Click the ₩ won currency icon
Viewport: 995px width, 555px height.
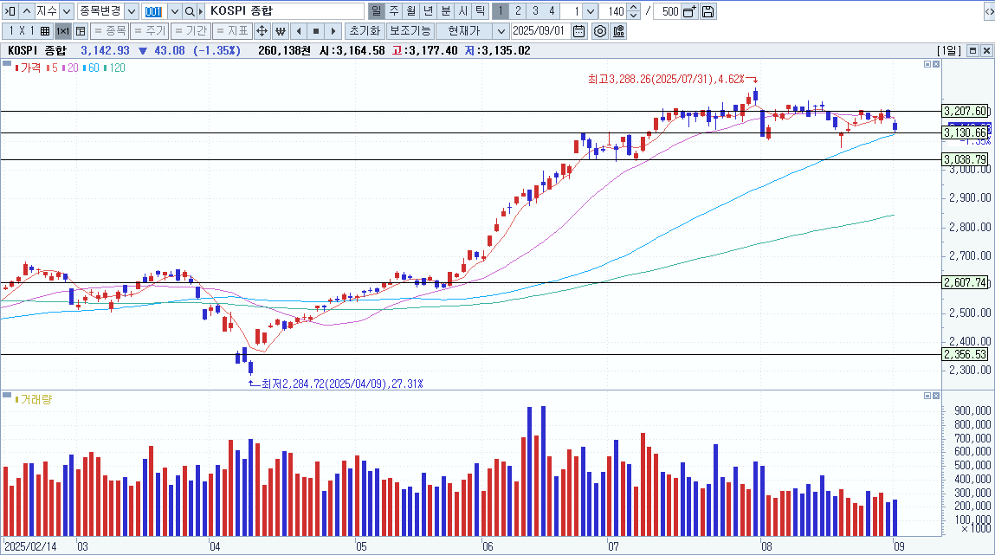(x=281, y=30)
